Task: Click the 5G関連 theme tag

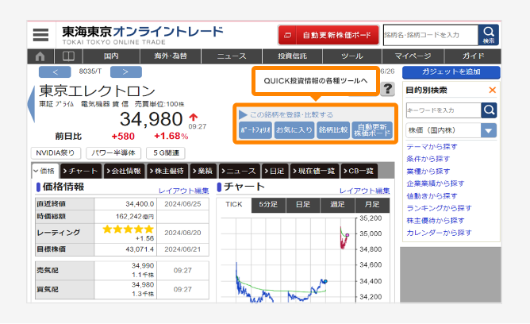Action: pyautogui.click(x=166, y=153)
